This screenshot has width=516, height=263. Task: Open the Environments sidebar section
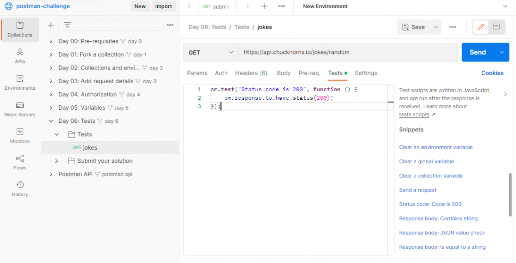click(x=20, y=83)
